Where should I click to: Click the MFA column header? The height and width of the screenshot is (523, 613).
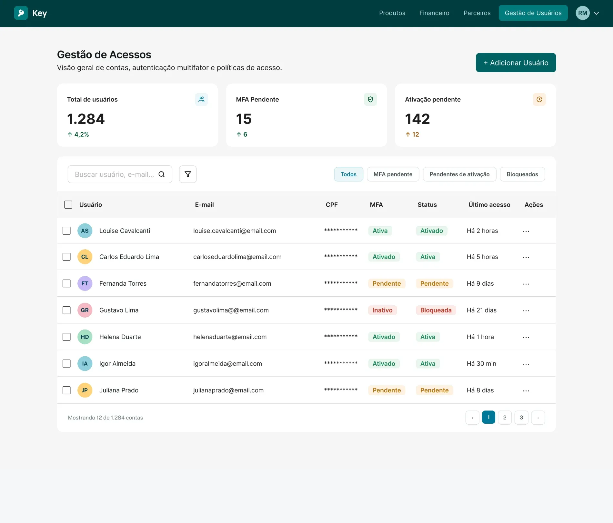[x=376, y=205]
